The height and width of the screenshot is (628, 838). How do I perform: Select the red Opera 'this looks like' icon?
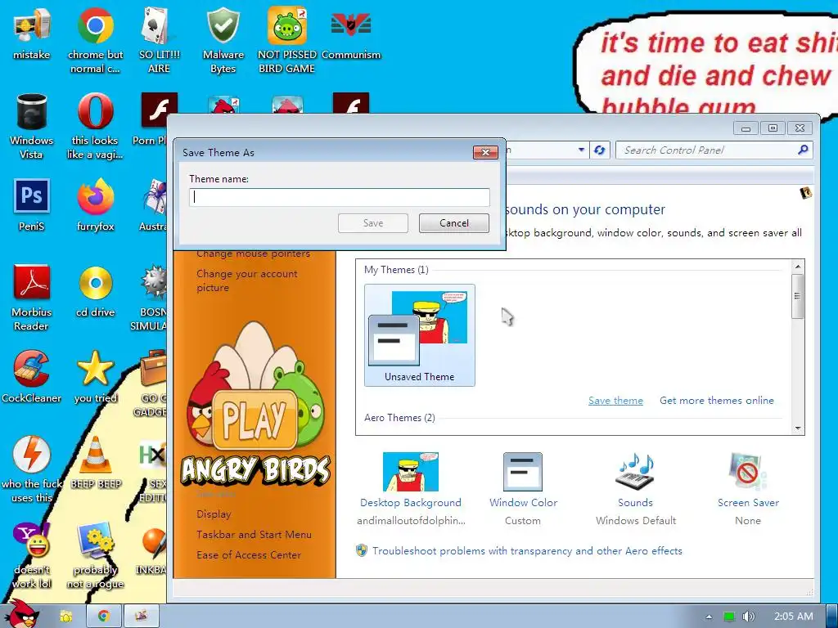coord(95,126)
